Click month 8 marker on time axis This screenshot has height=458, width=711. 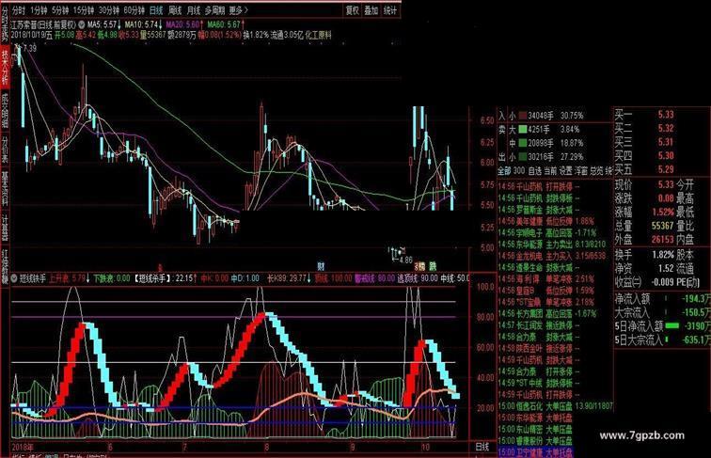[x=267, y=447]
